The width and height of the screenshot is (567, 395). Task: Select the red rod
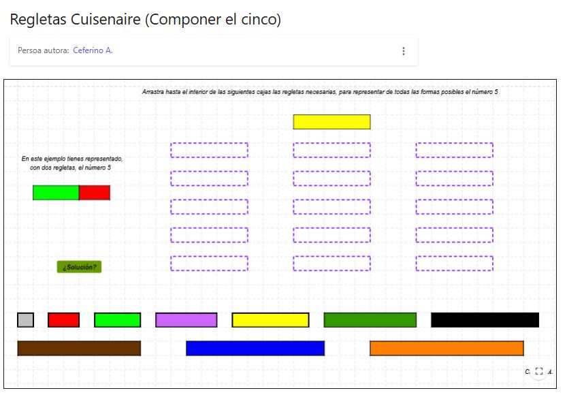coord(63,320)
